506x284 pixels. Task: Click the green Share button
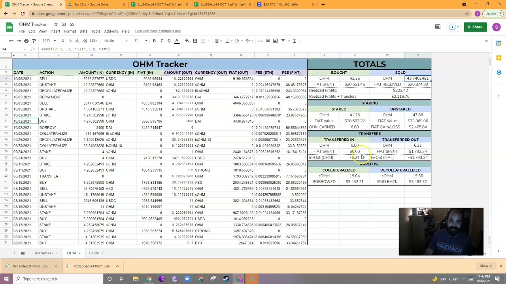point(474,27)
